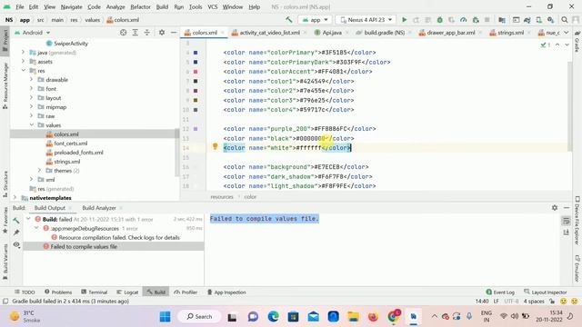Open App Inspection tool window

(x=226, y=292)
